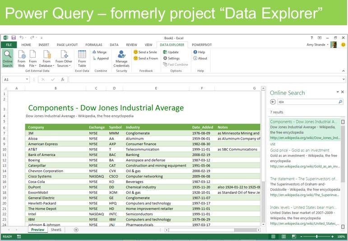348x241 pixels.
Task: Save the workbook from Quick Access
Action: tap(14, 38)
